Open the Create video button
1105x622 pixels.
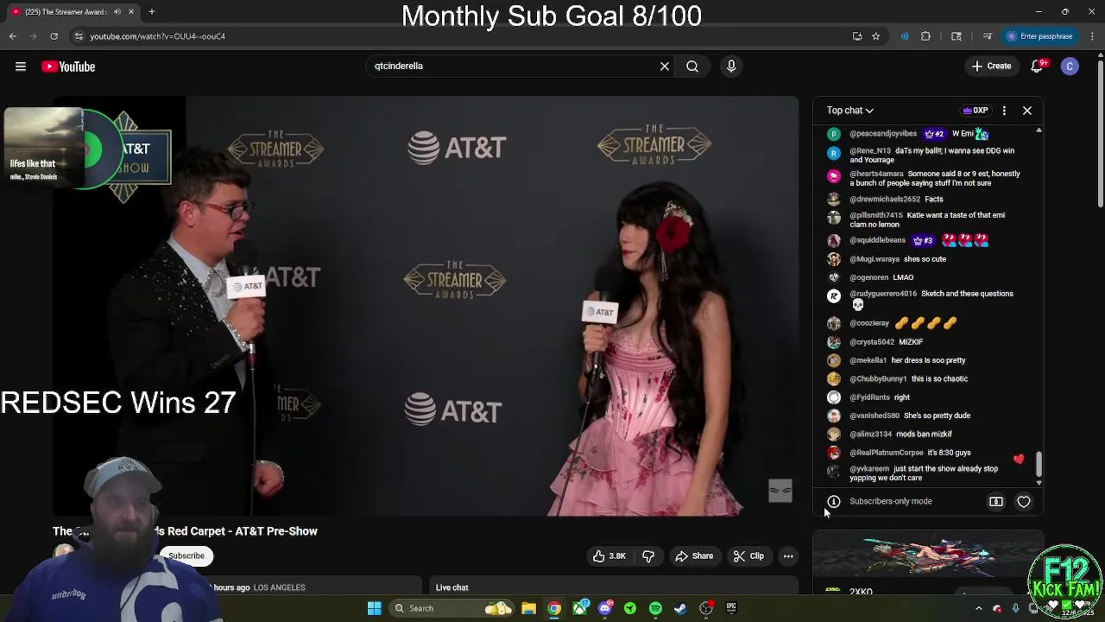click(991, 66)
